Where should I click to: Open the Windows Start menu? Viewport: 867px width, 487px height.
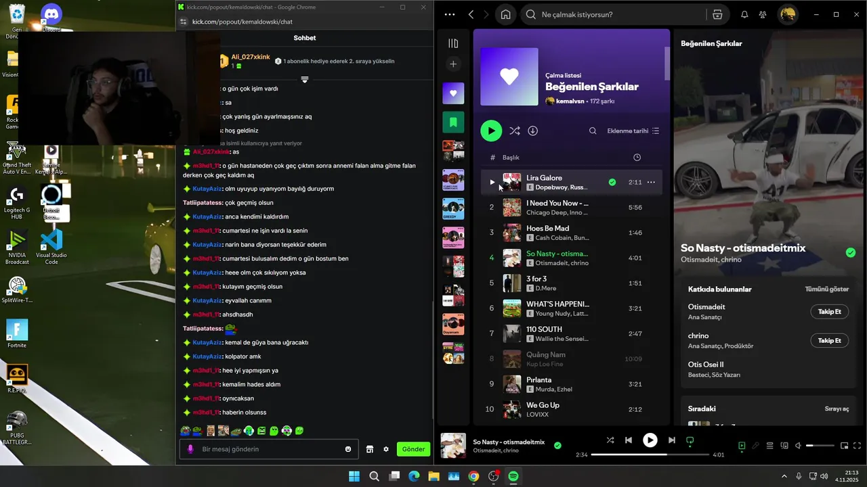point(354,476)
